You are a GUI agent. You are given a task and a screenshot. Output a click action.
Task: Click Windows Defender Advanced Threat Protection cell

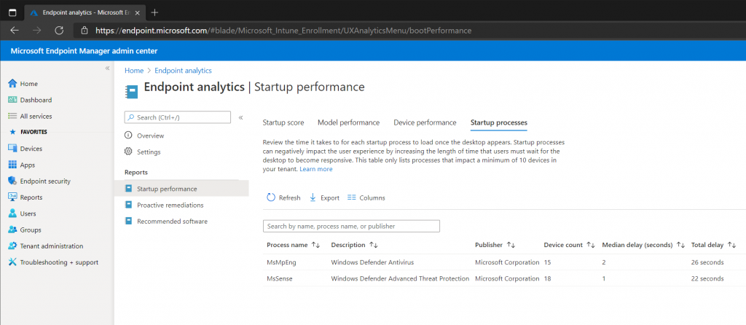click(x=400, y=278)
